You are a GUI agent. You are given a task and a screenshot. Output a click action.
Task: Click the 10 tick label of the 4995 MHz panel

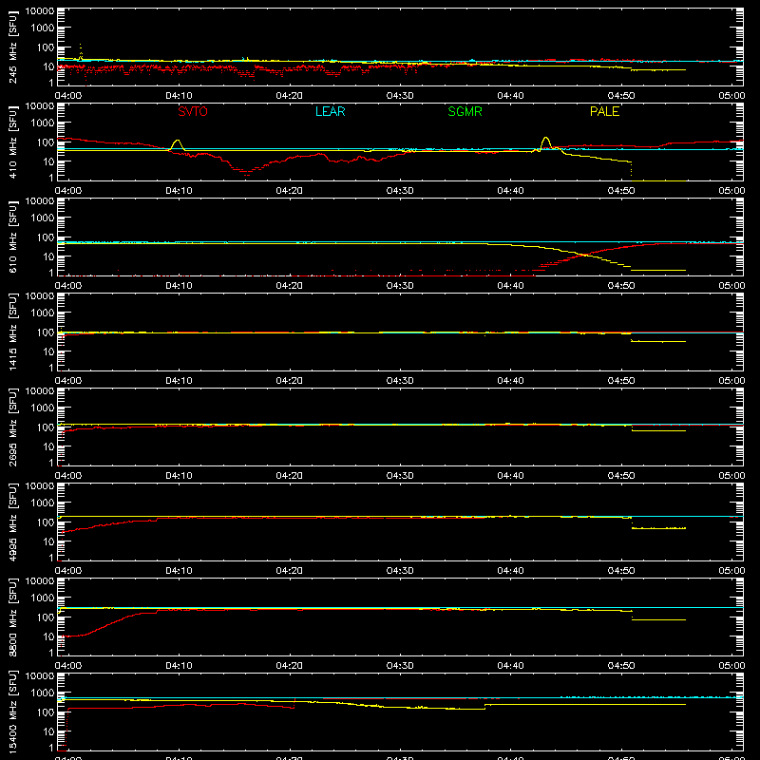[x=48, y=541]
